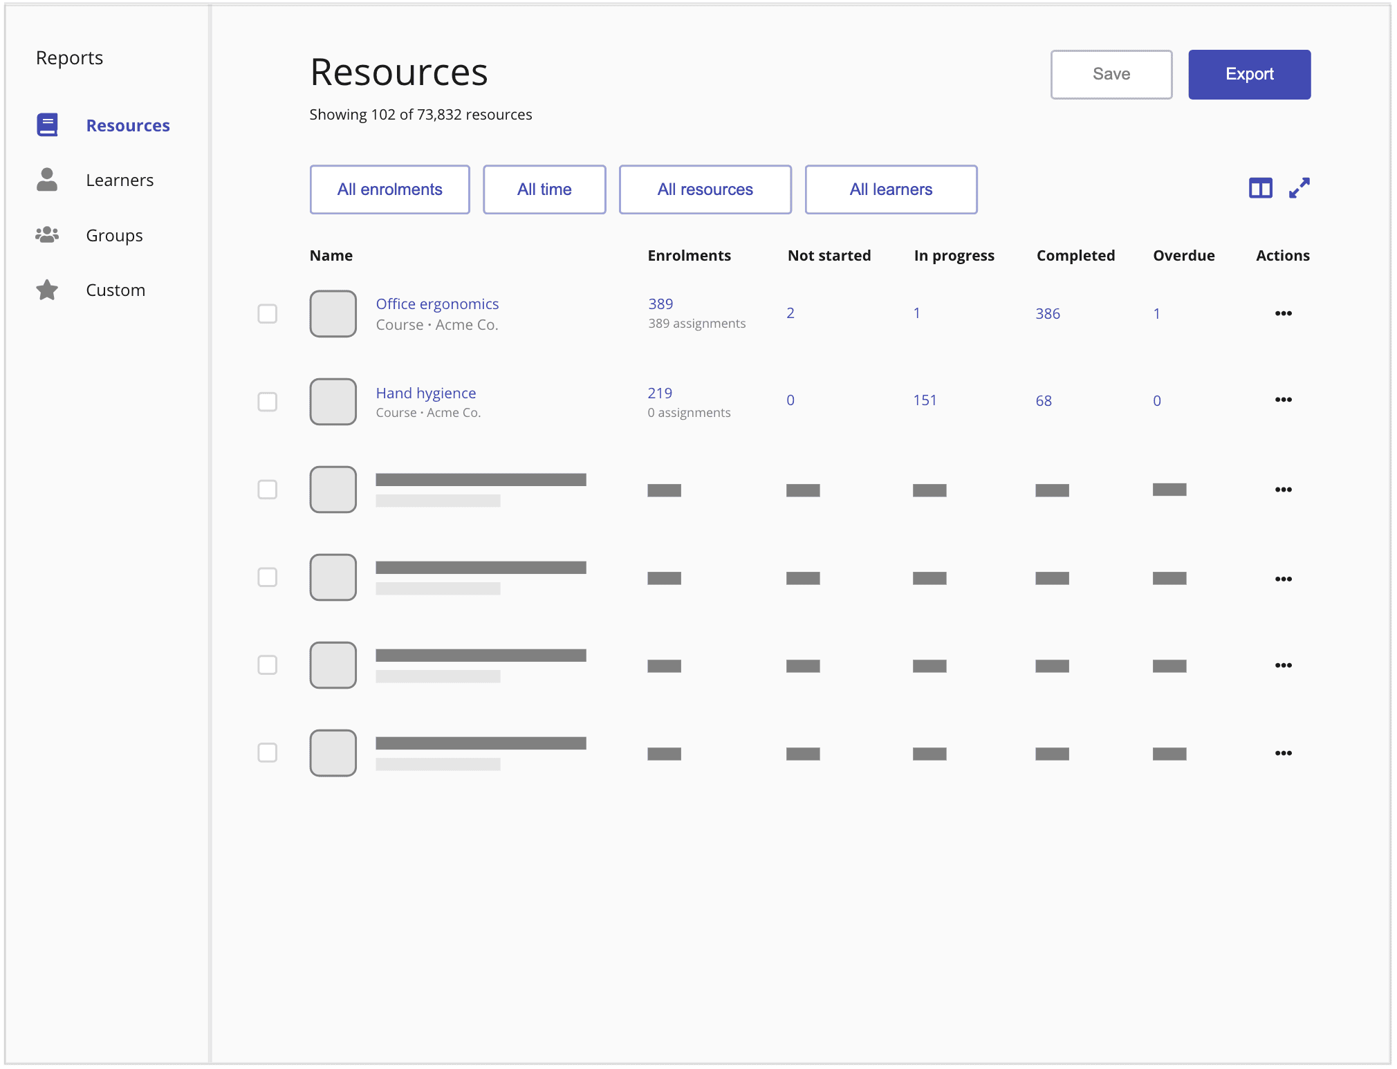Image resolution: width=1397 pixels, height=1069 pixels.
Task: Open the All time filter
Action: point(544,189)
